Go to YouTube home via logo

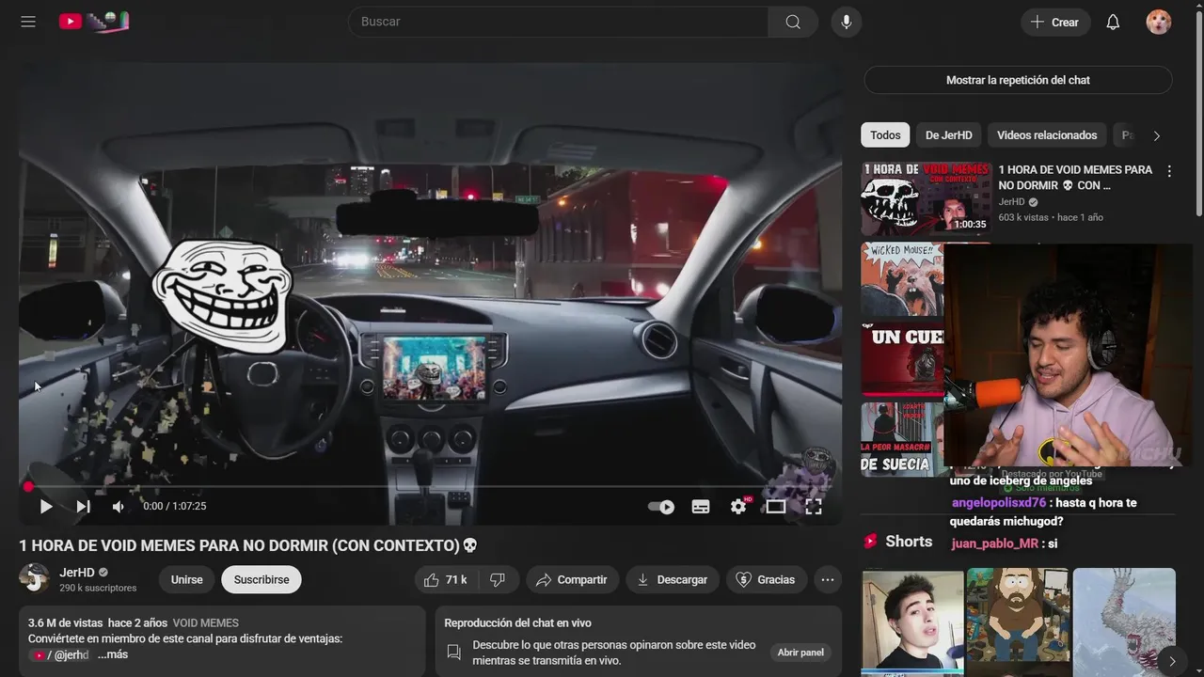coord(94,22)
